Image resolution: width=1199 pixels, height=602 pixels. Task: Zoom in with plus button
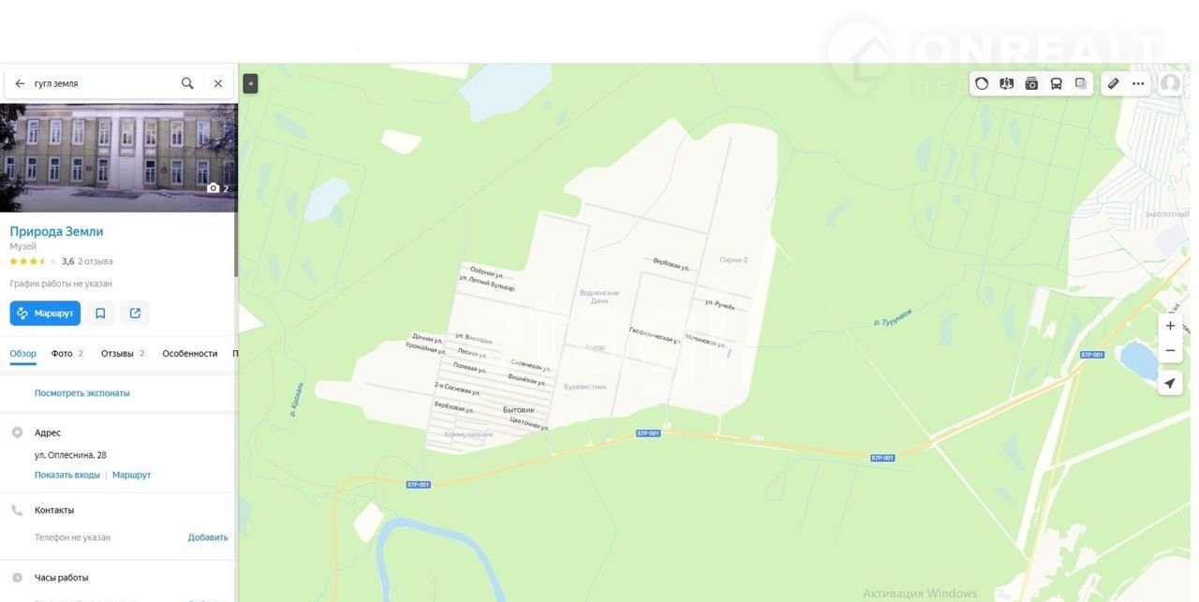tap(1170, 326)
